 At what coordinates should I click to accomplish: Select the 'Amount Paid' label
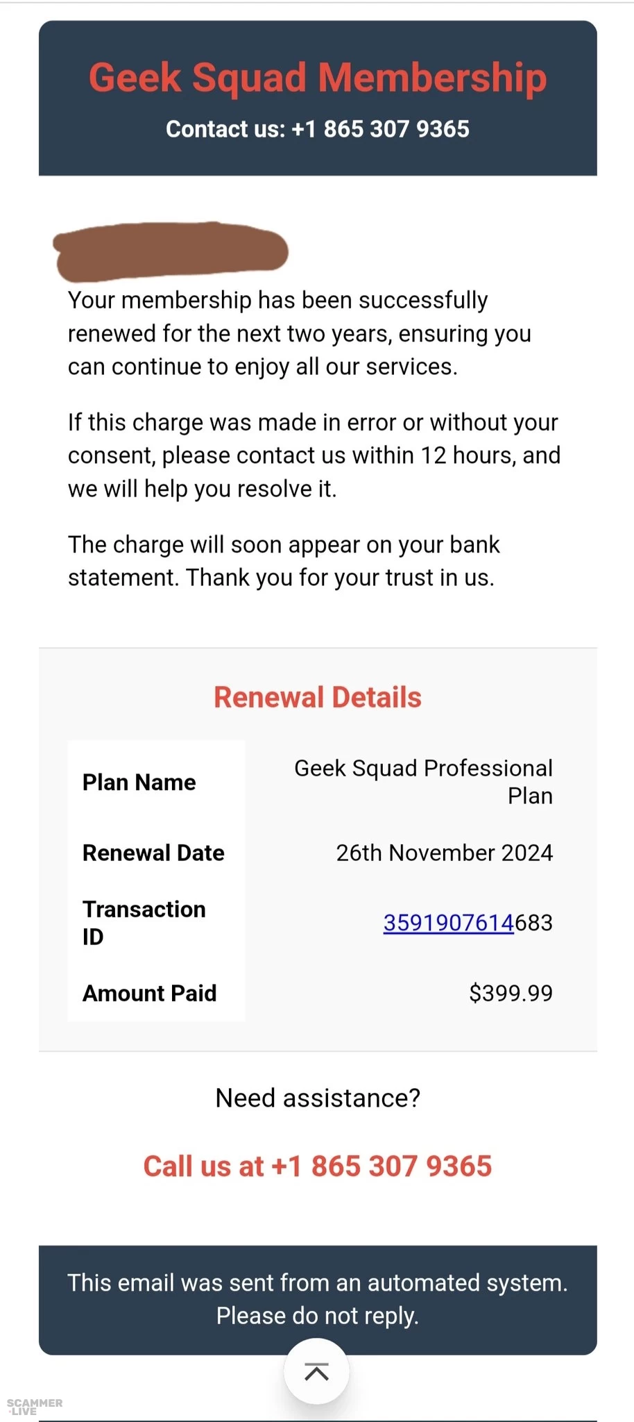tap(149, 993)
